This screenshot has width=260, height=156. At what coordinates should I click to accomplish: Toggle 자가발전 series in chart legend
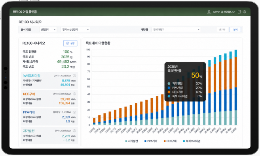pos(131,141)
